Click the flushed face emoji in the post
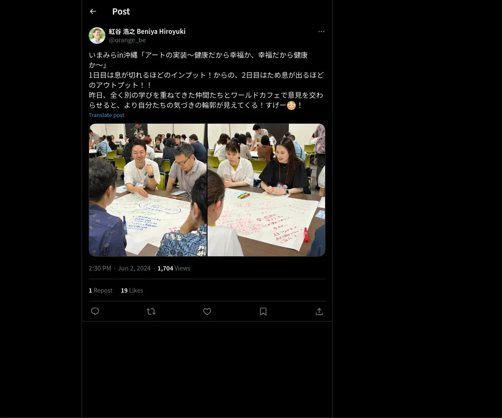The image size is (502, 418). tap(291, 105)
